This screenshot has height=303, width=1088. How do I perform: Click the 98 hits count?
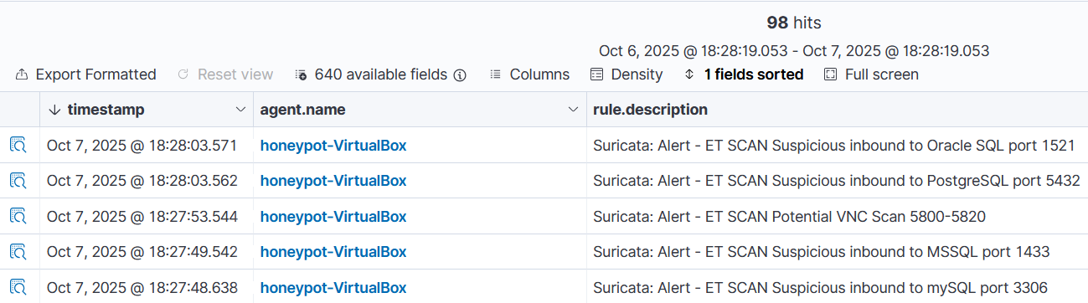(x=794, y=23)
